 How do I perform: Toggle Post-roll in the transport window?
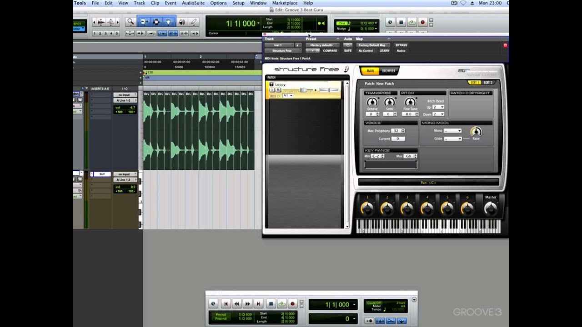coord(221,318)
